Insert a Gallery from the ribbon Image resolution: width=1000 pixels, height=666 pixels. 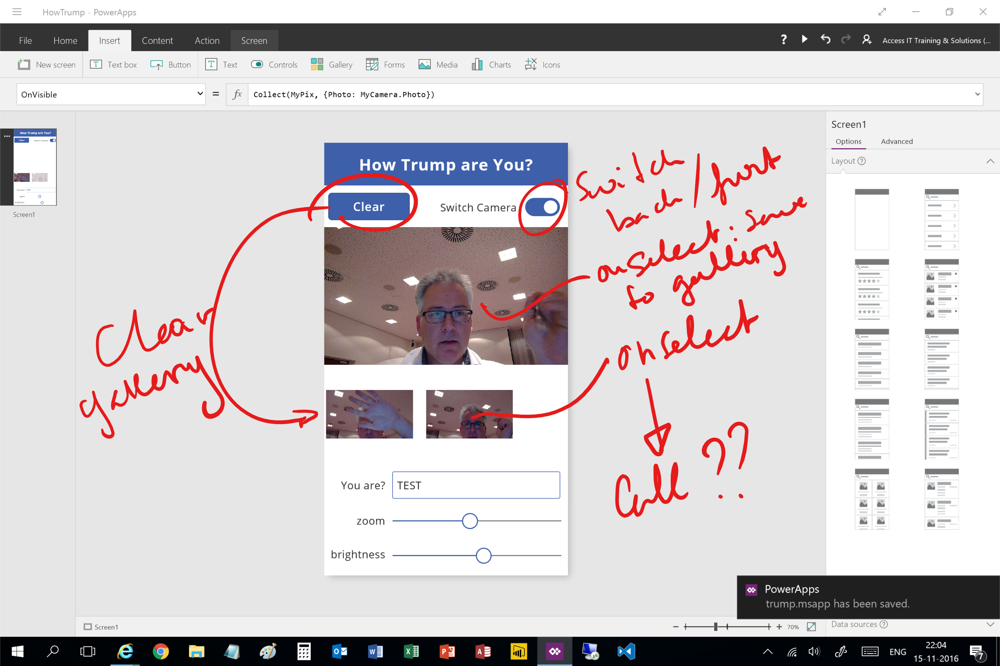pyautogui.click(x=332, y=65)
